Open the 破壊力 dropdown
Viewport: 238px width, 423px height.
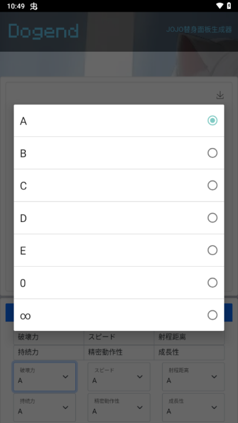tap(45, 377)
